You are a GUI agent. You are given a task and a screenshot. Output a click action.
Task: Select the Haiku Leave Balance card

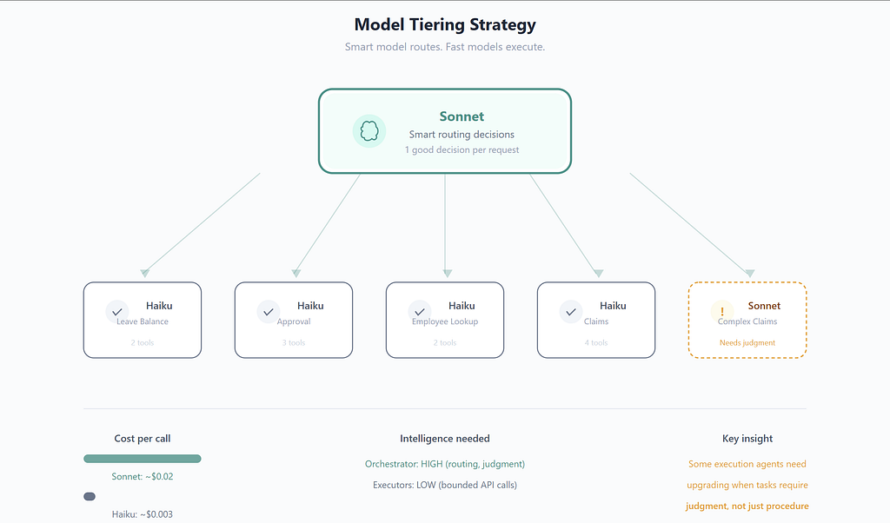143,320
